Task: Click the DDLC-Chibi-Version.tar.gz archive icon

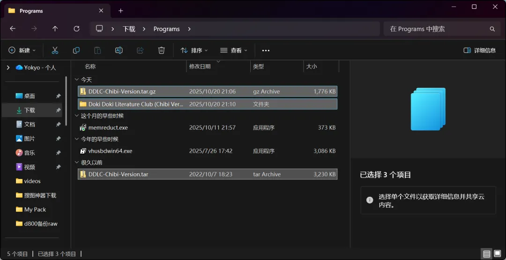Action: [83, 91]
